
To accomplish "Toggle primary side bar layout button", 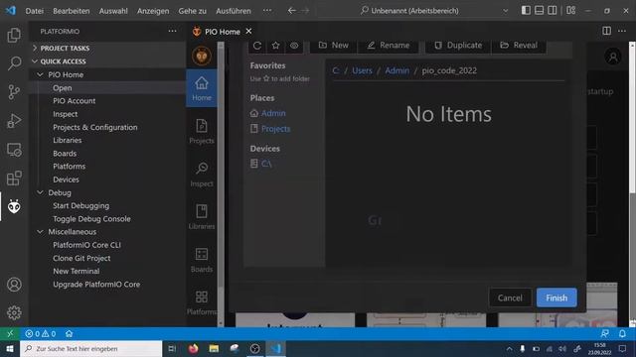I will click(526, 11).
